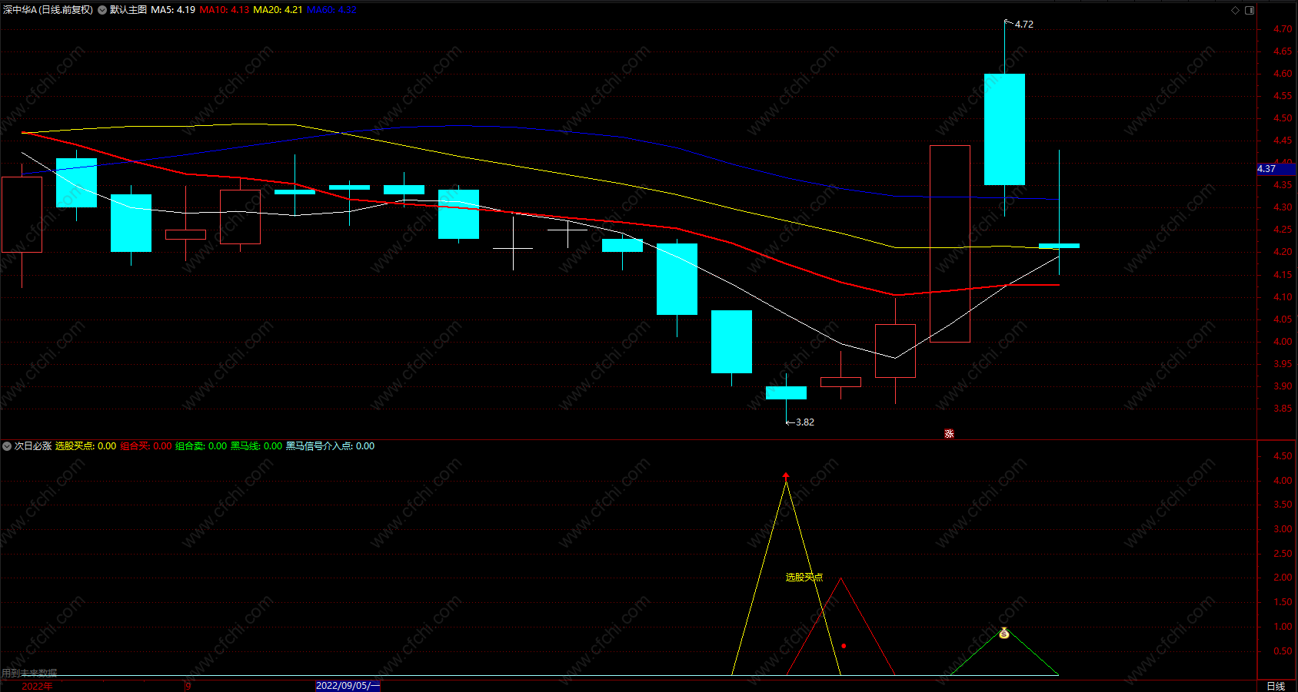
Task: Click the 次日必涨 indicator name
Action: 33,446
